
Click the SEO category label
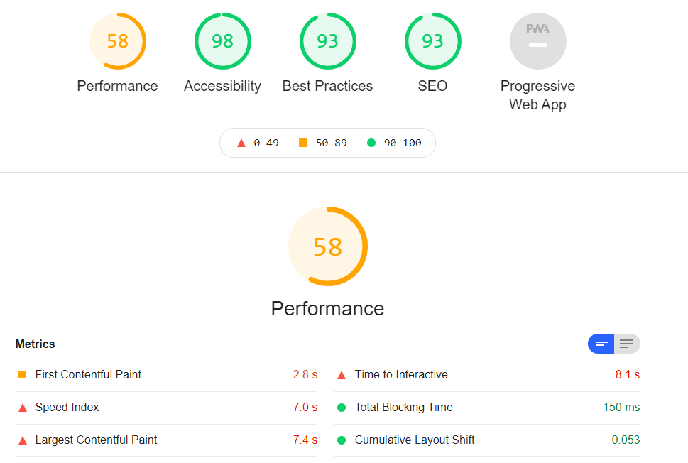coord(432,86)
